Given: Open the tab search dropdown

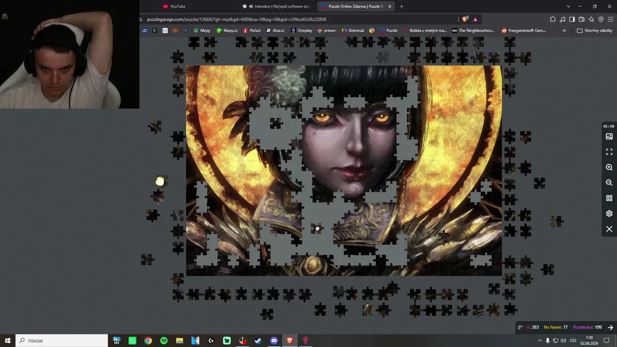Looking at the screenshot, I should point(568,6).
